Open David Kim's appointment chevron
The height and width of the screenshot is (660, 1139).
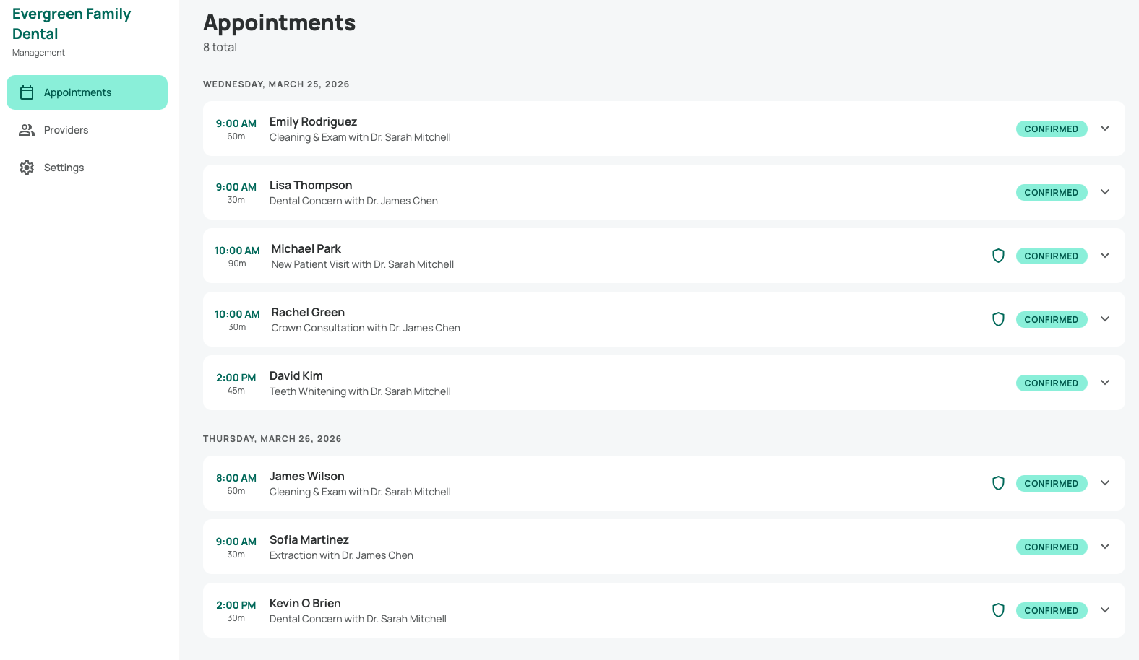1104,383
